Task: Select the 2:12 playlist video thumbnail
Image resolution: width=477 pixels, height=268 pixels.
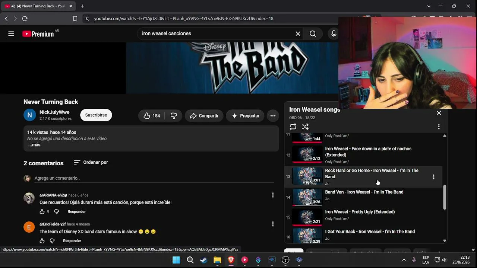Action: pyautogui.click(x=307, y=154)
